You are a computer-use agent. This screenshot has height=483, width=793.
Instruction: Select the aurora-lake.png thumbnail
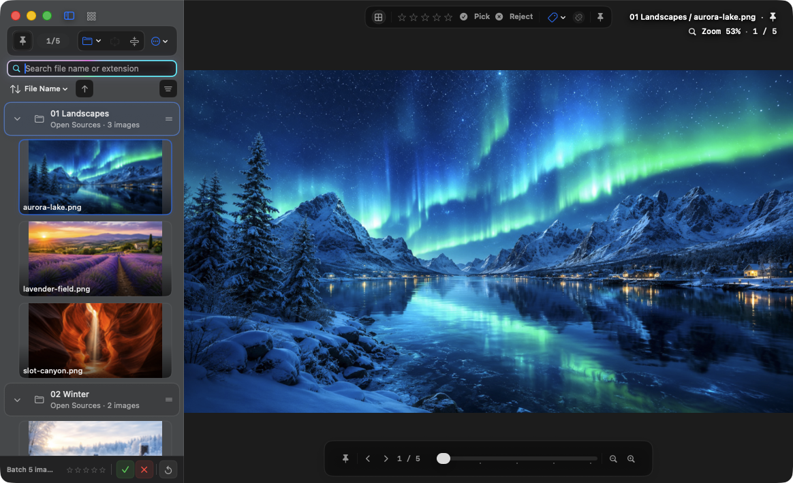95,176
